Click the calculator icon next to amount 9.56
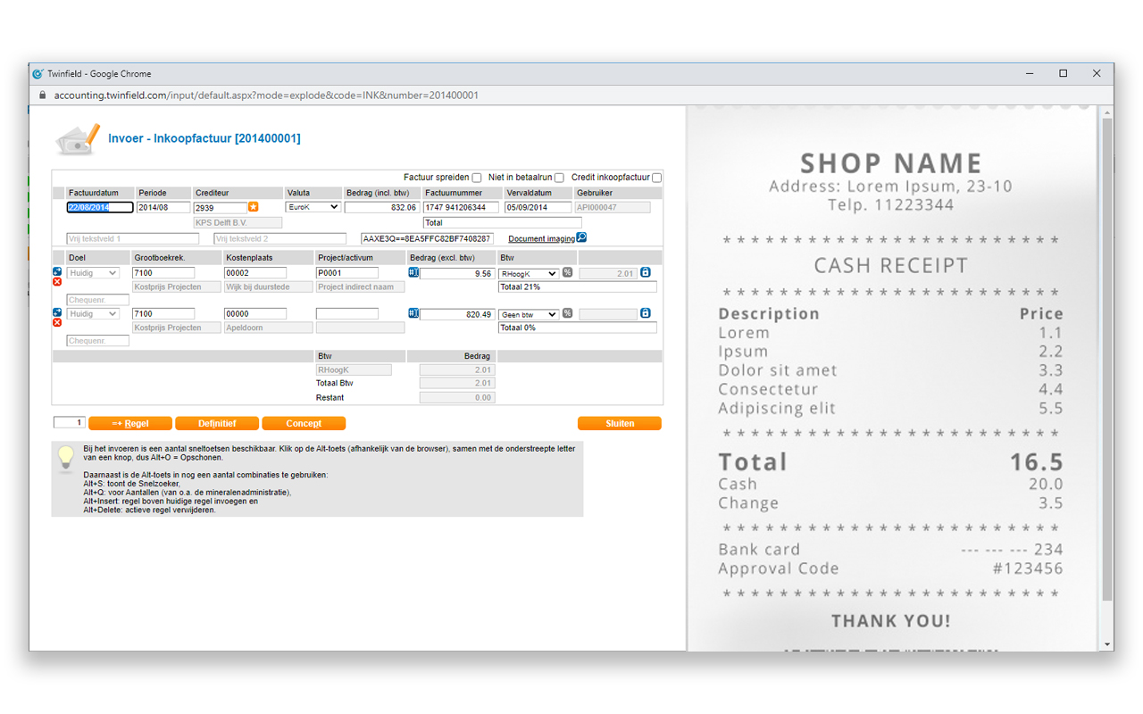Screen dimensions: 1143x714 coord(413,272)
